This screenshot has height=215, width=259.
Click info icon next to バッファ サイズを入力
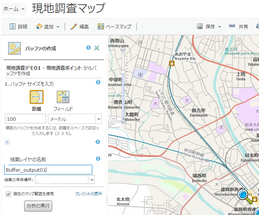98,83
